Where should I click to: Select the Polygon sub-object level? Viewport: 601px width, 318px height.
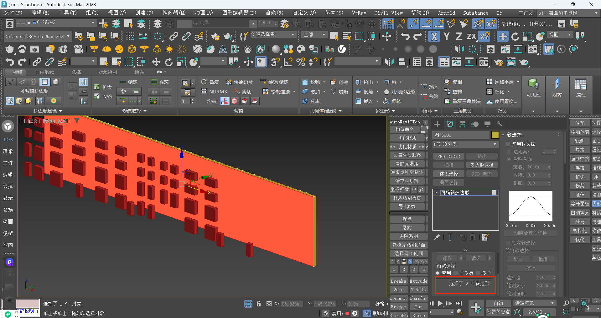click(45, 82)
